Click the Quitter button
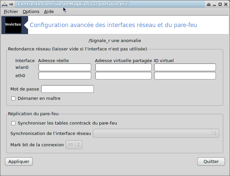The height and width of the screenshot is (176, 230). pos(211,162)
